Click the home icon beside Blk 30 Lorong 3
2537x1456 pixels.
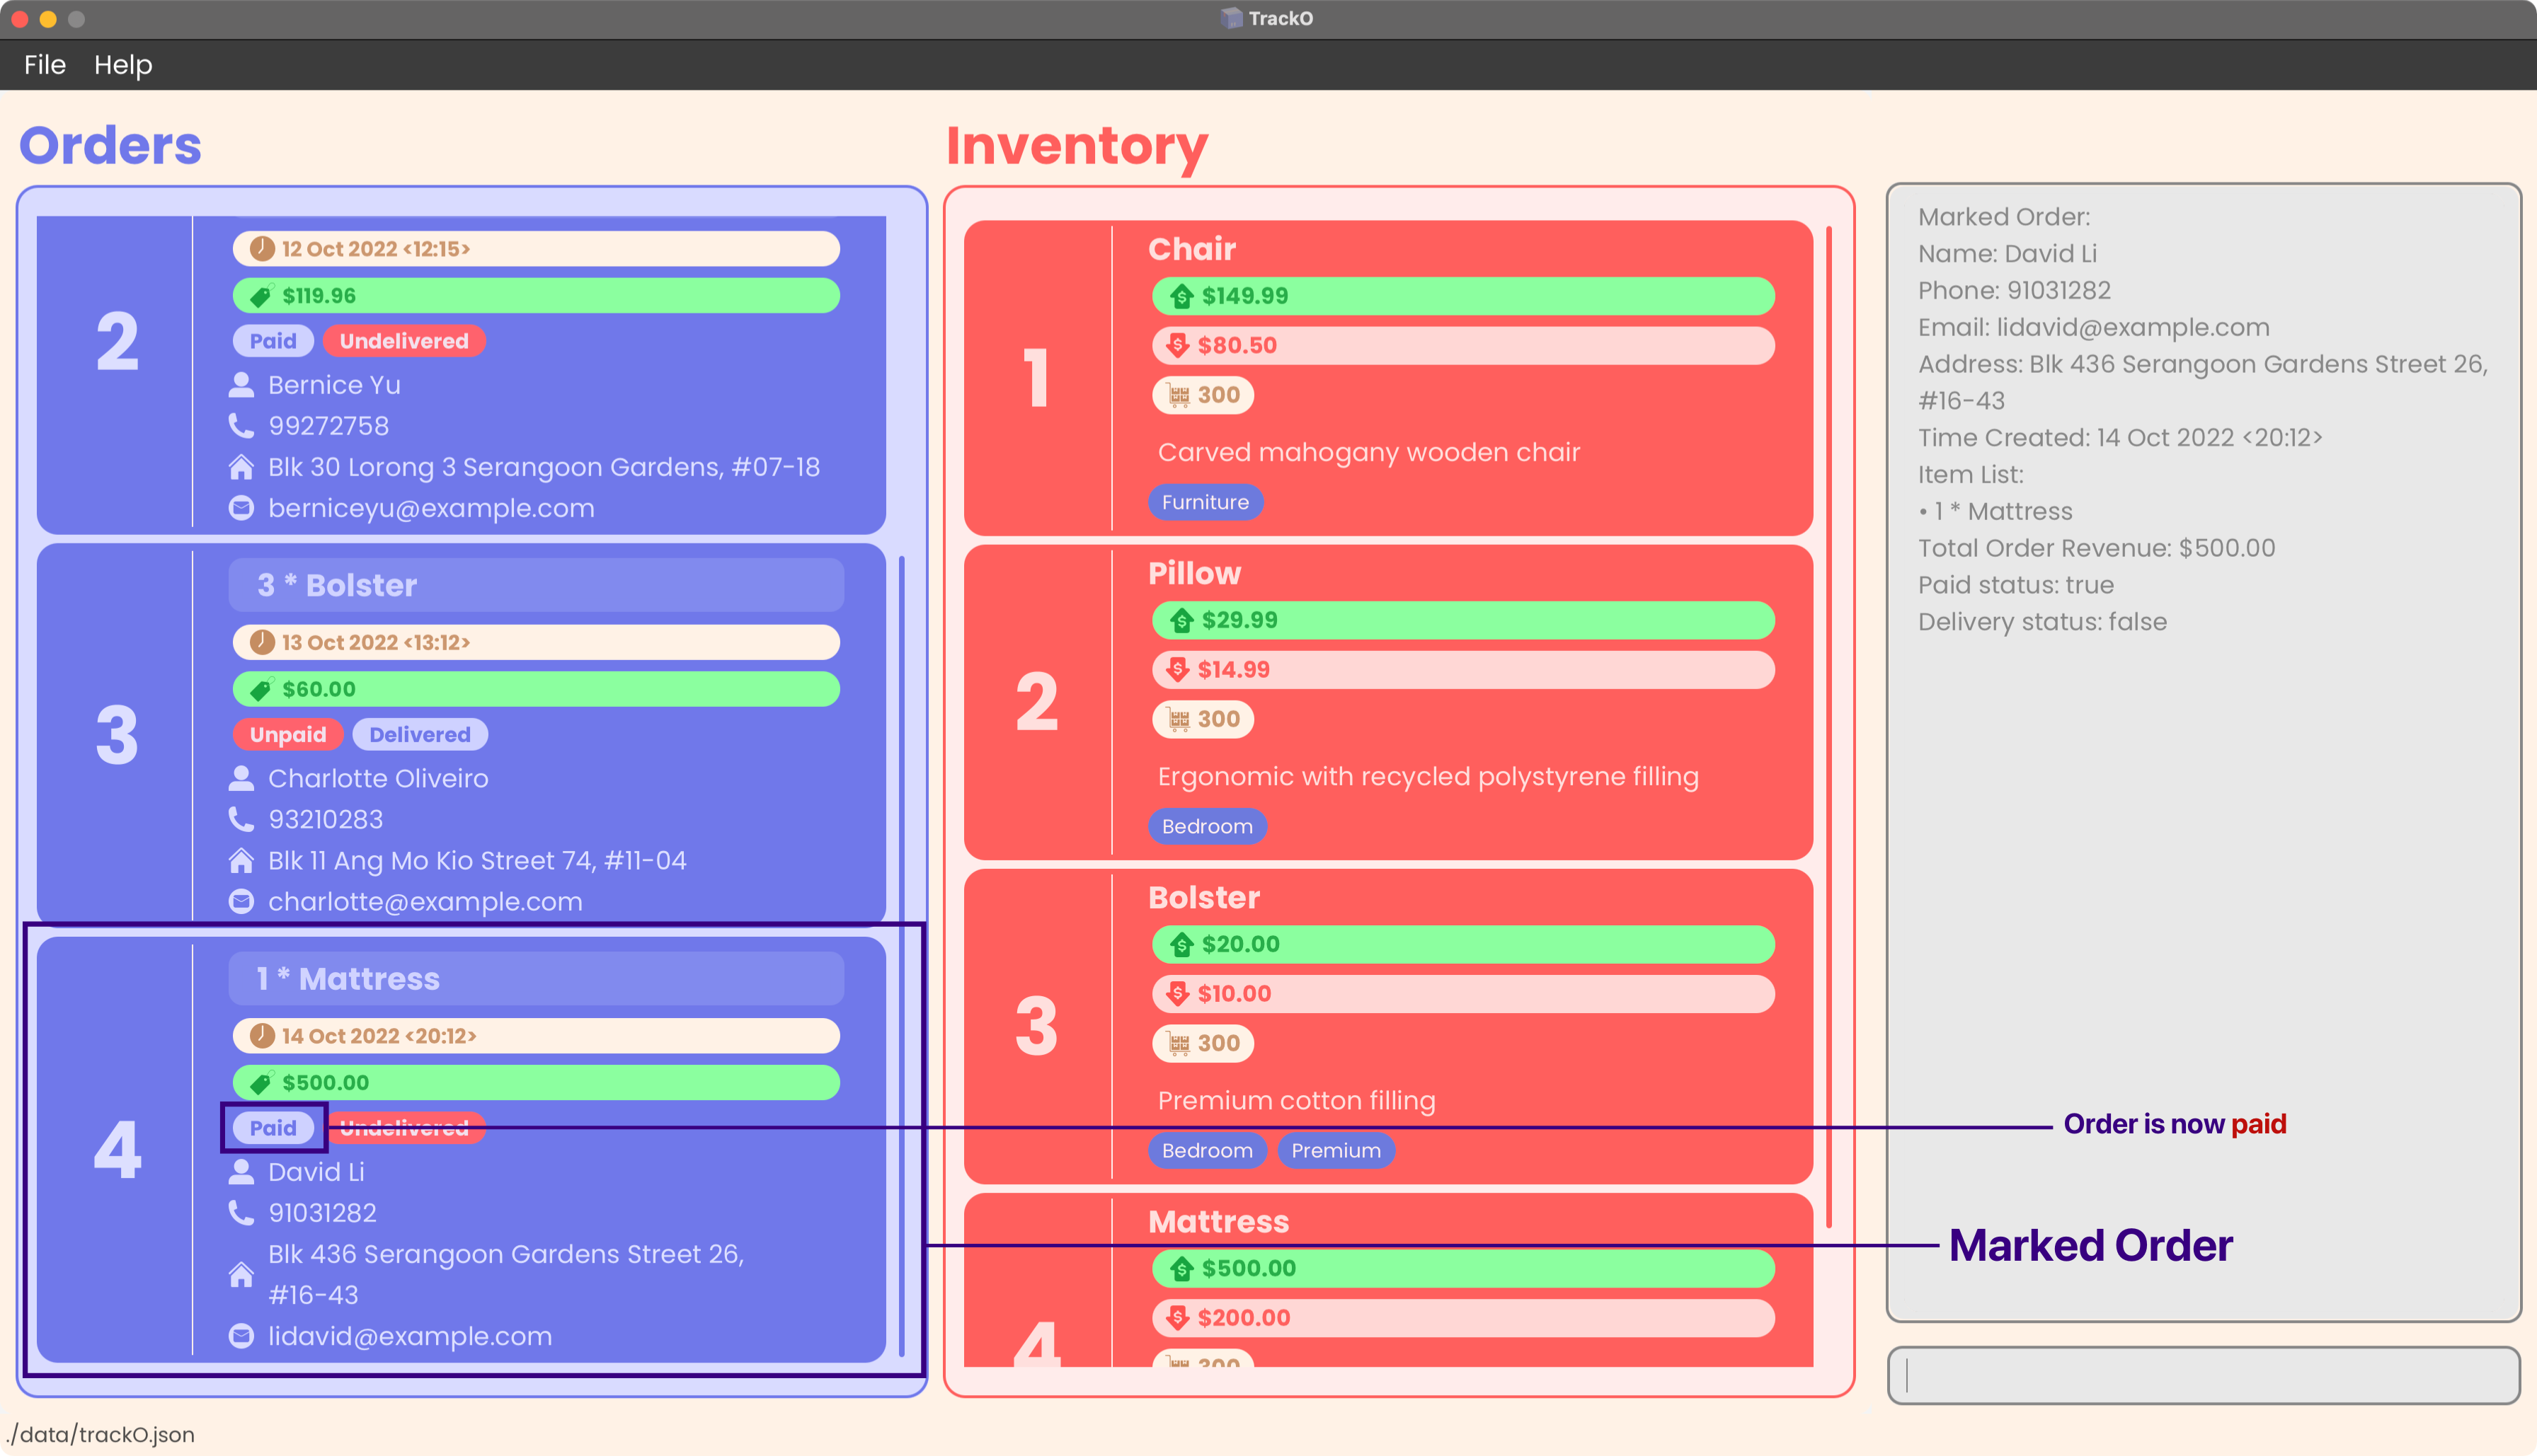pyautogui.click(x=241, y=467)
